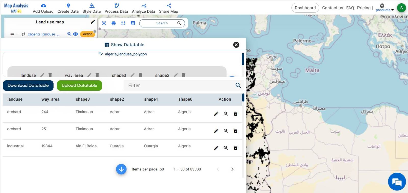Click the print map icon
The image size is (408, 193).
tap(113, 23)
